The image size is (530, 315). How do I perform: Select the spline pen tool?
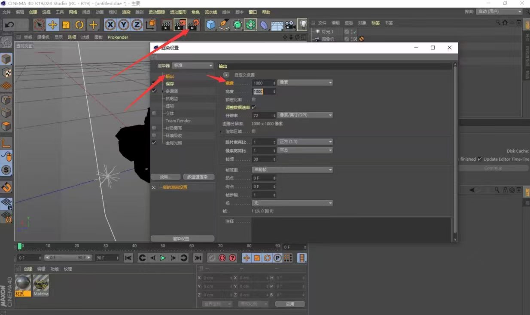[x=224, y=25]
